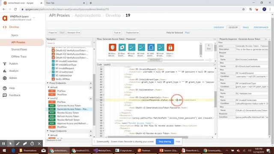Open the Deployment dropdown menu
This screenshot has height=154, width=274.
(132, 33)
